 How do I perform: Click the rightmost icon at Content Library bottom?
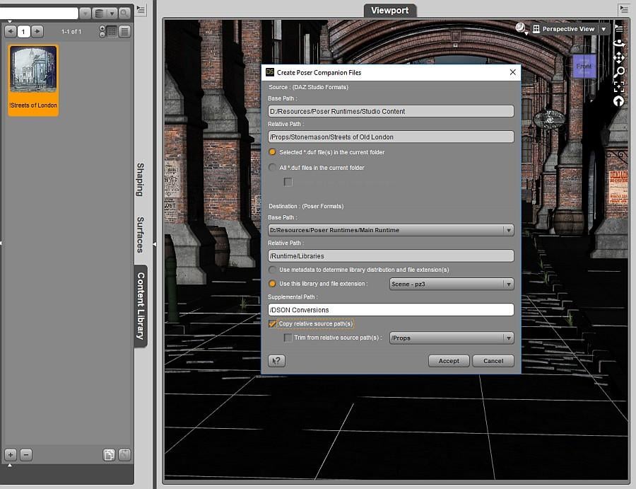tap(124, 455)
